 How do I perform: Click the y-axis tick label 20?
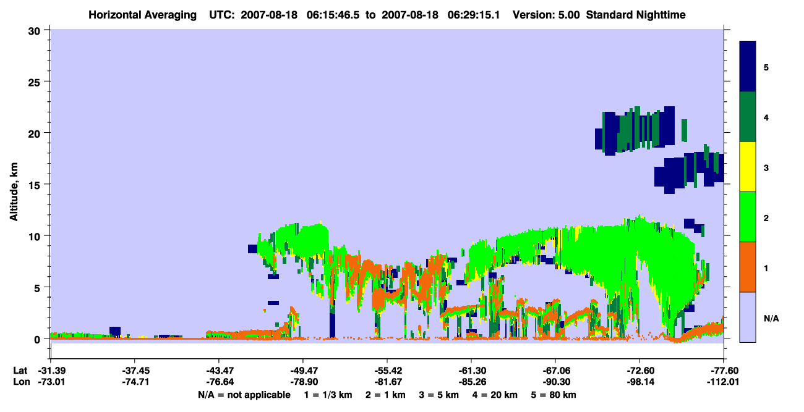click(35, 133)
